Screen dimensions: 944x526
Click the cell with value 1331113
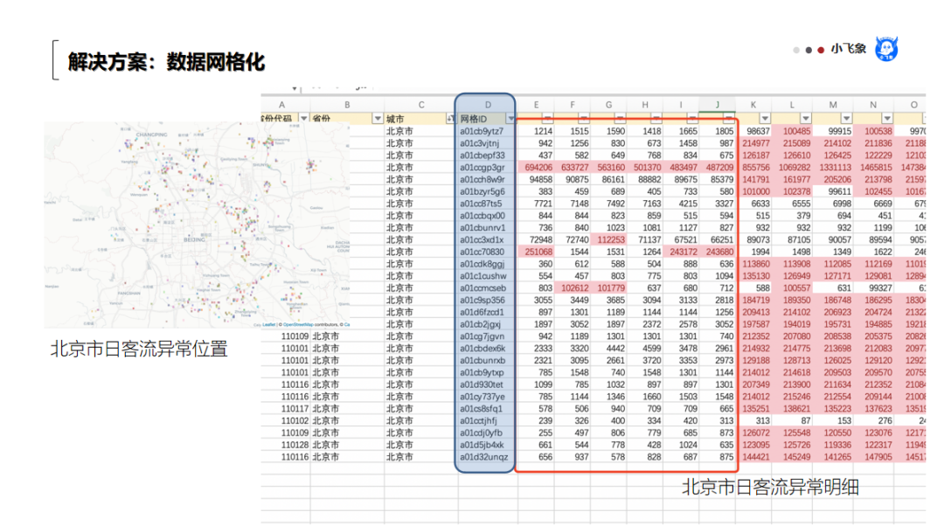(x=833, y=167)
